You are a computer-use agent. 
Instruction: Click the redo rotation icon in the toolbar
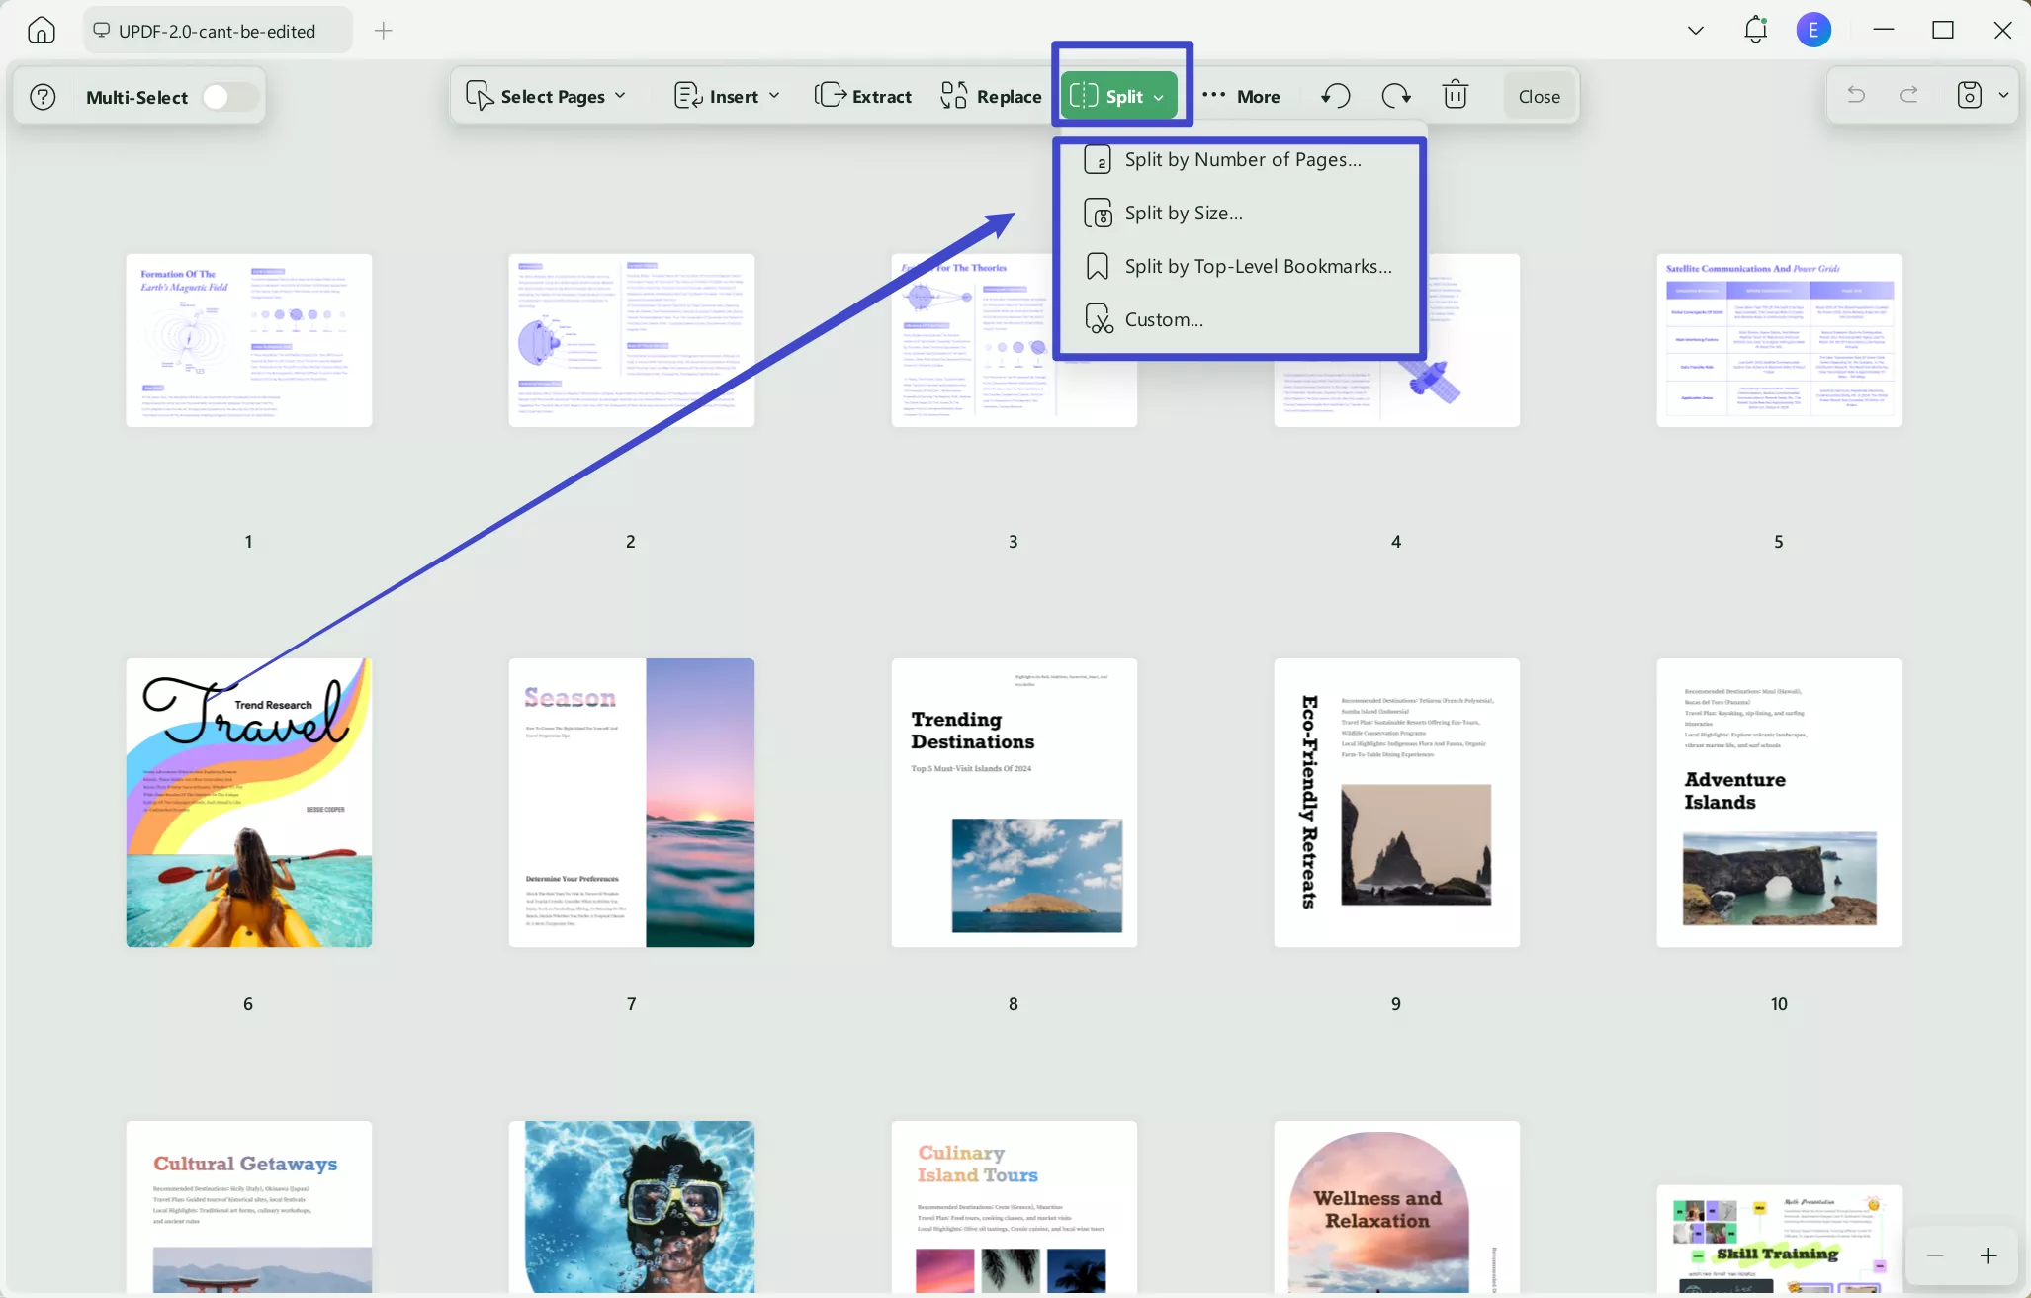pyautogui.click(x=1394, y=95)
